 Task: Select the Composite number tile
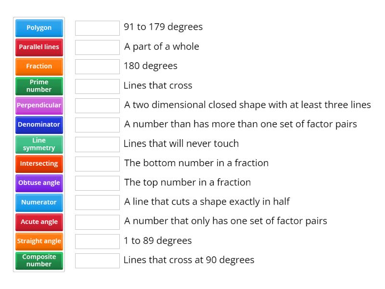[38, 261]
